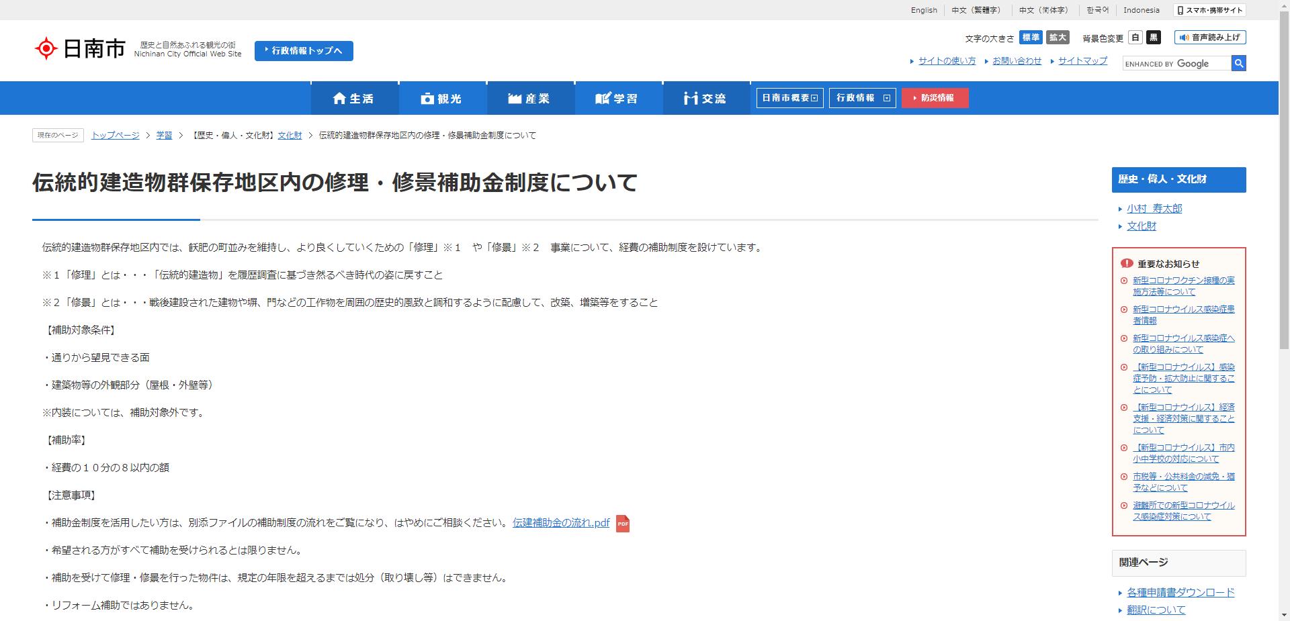Go to 文化財 breadcrumb link

coord(290,135)
